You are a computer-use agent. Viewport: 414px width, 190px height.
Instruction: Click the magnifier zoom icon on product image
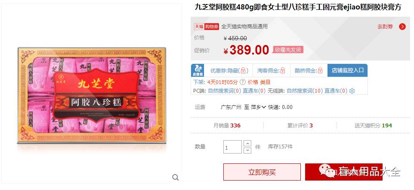[176, 178]
